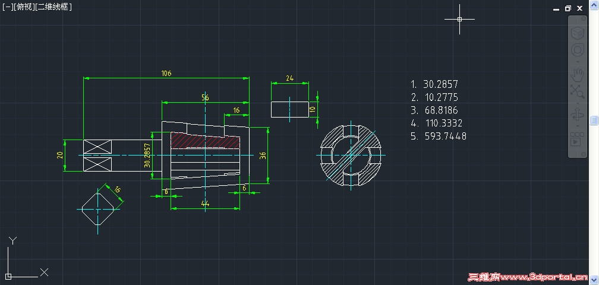Select the 36 dimension text
The width and height of the screenshot is (599, 285).
pyautogui.click(x=263, y=156)
